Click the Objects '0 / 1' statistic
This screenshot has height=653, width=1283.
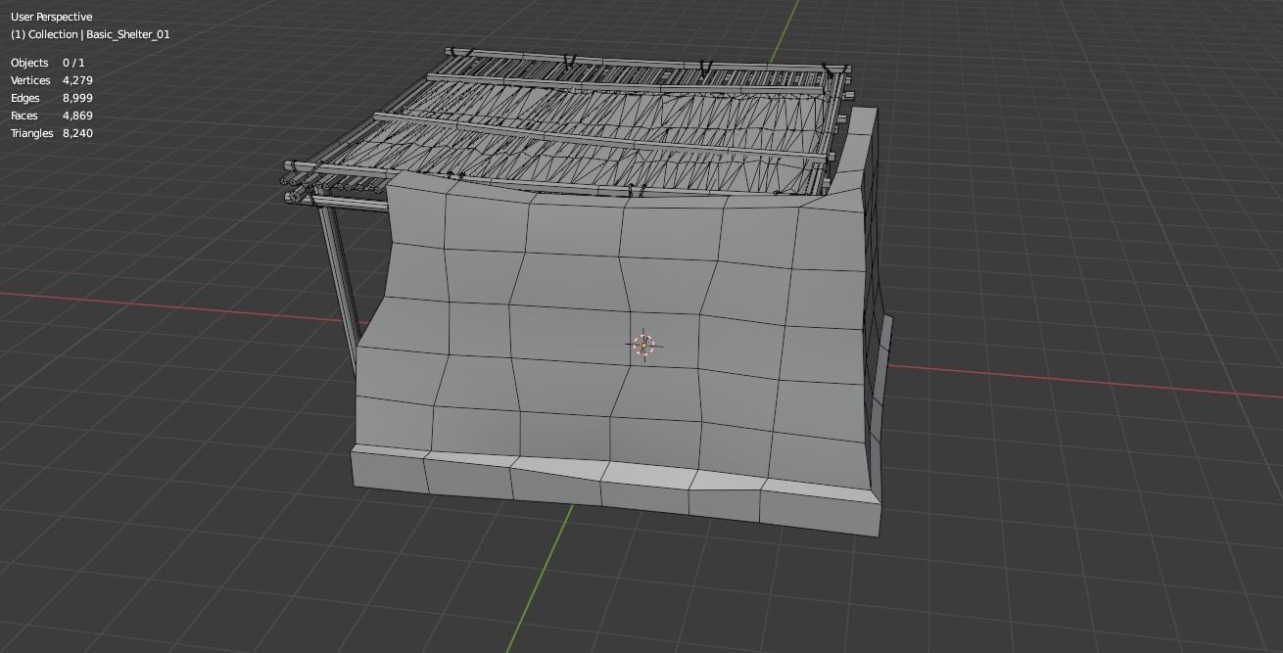coord(73,63)
